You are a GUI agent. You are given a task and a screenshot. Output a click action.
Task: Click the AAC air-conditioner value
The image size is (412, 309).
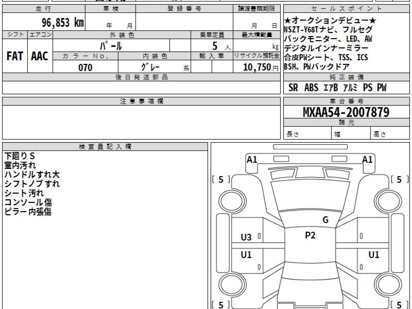click(40, 56)
